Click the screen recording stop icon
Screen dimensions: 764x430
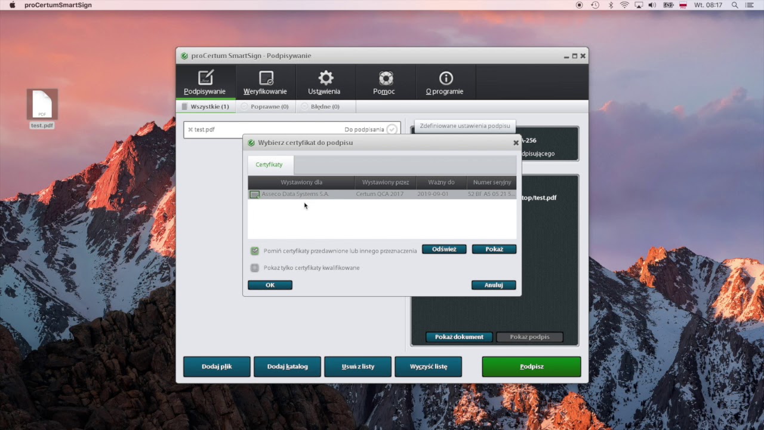click(x=579, y=5)
